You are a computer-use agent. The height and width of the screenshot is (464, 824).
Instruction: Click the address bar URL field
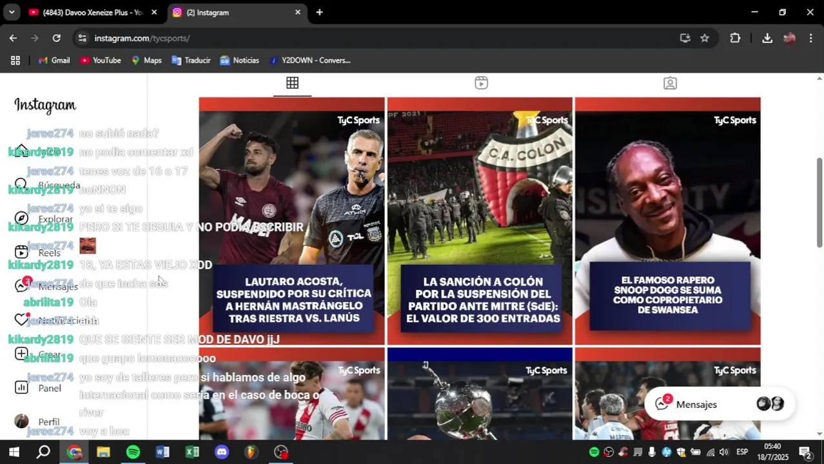380,38
